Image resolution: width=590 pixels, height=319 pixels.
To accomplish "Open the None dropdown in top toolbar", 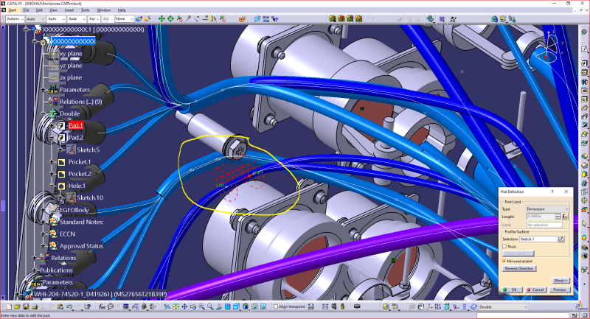I will pos(124,19).
